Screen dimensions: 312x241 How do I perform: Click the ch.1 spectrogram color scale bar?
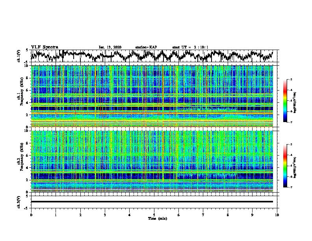click(x=285, y=101)
